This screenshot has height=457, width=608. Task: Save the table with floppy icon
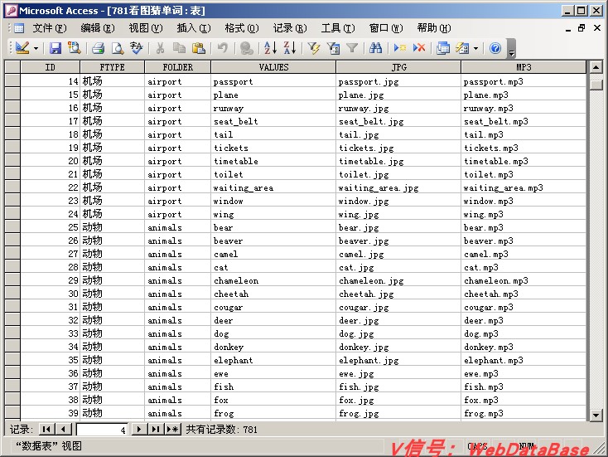click(x=55, y=48)
